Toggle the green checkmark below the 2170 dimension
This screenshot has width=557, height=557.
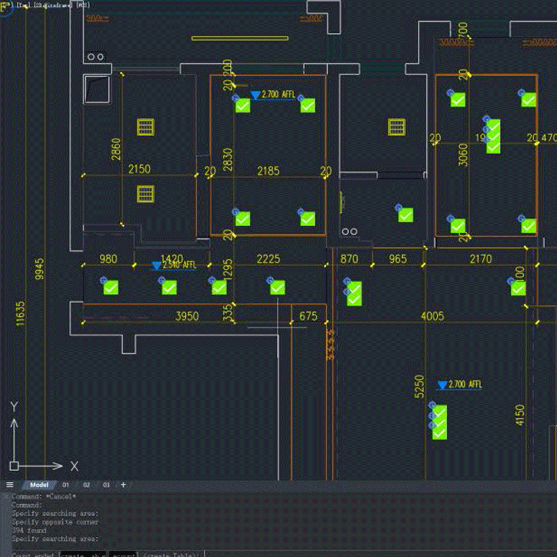pos(518,288)
